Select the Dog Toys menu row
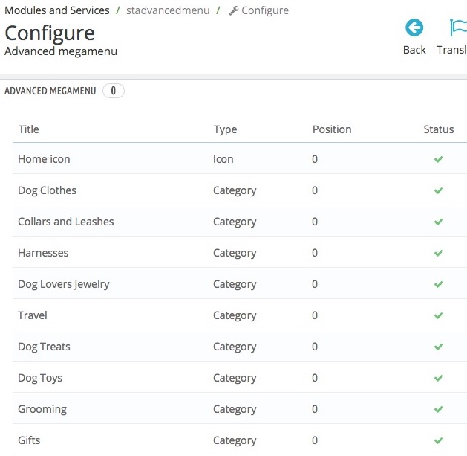467x456 pixels. pos(40,378)
